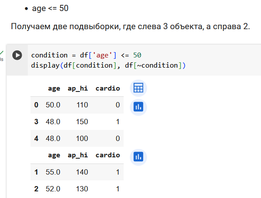261x198 pixels.
Task: Click the ap_hi value 150 cell
Action: [82, 122]
